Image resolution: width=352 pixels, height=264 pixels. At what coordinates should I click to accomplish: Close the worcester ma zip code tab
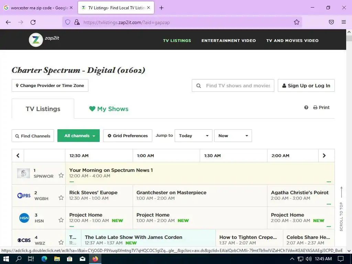(71, 8)
